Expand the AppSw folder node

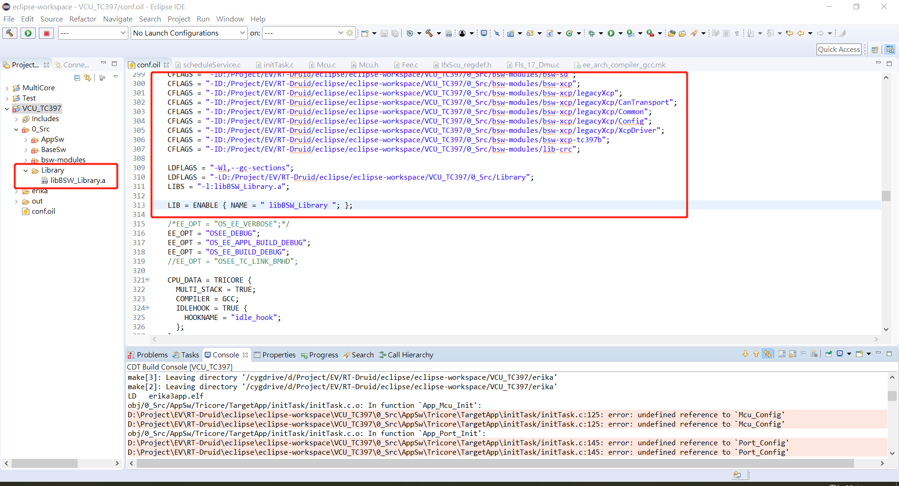pyautogui.click(x=26, y=139)
